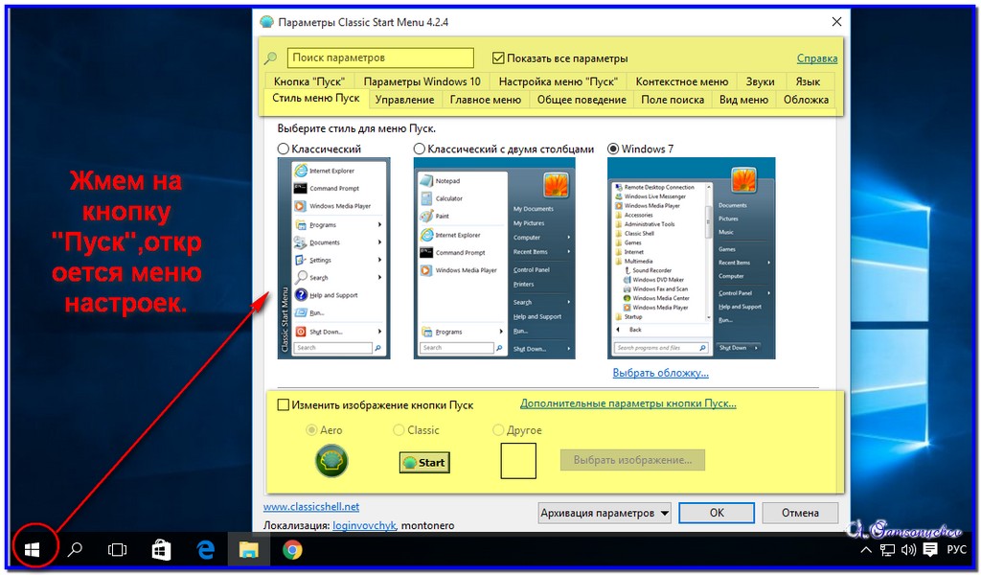Click the search magnifier icon beside settings search

[270, 58]
